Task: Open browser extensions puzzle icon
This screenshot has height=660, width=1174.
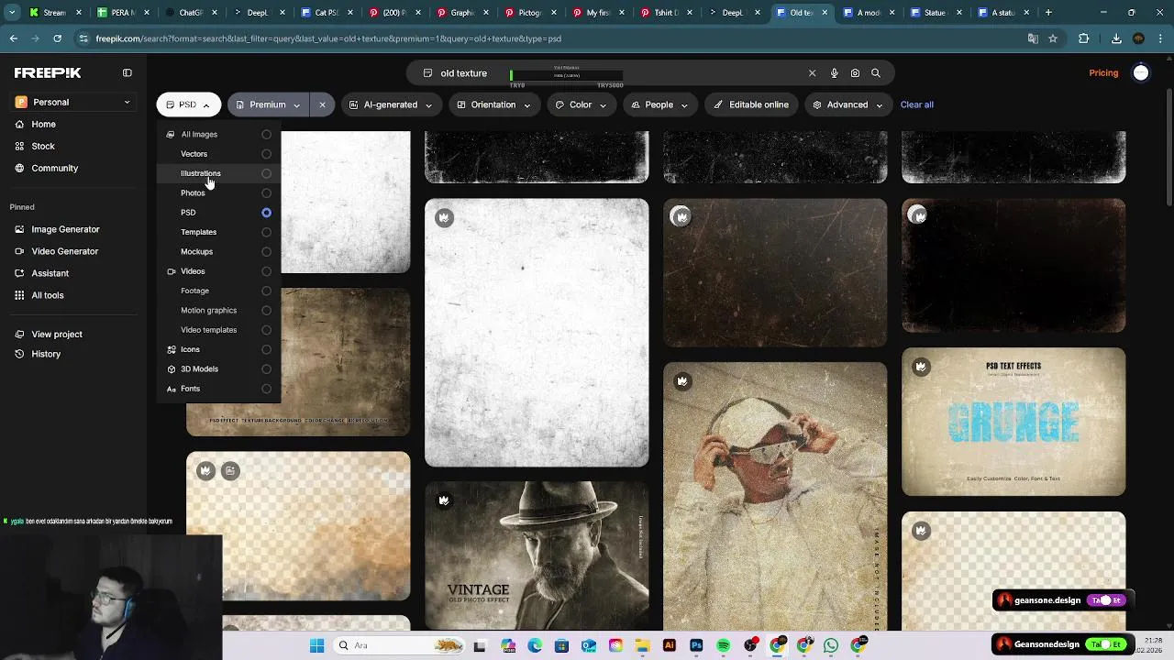Action: tap(1084, 38)
